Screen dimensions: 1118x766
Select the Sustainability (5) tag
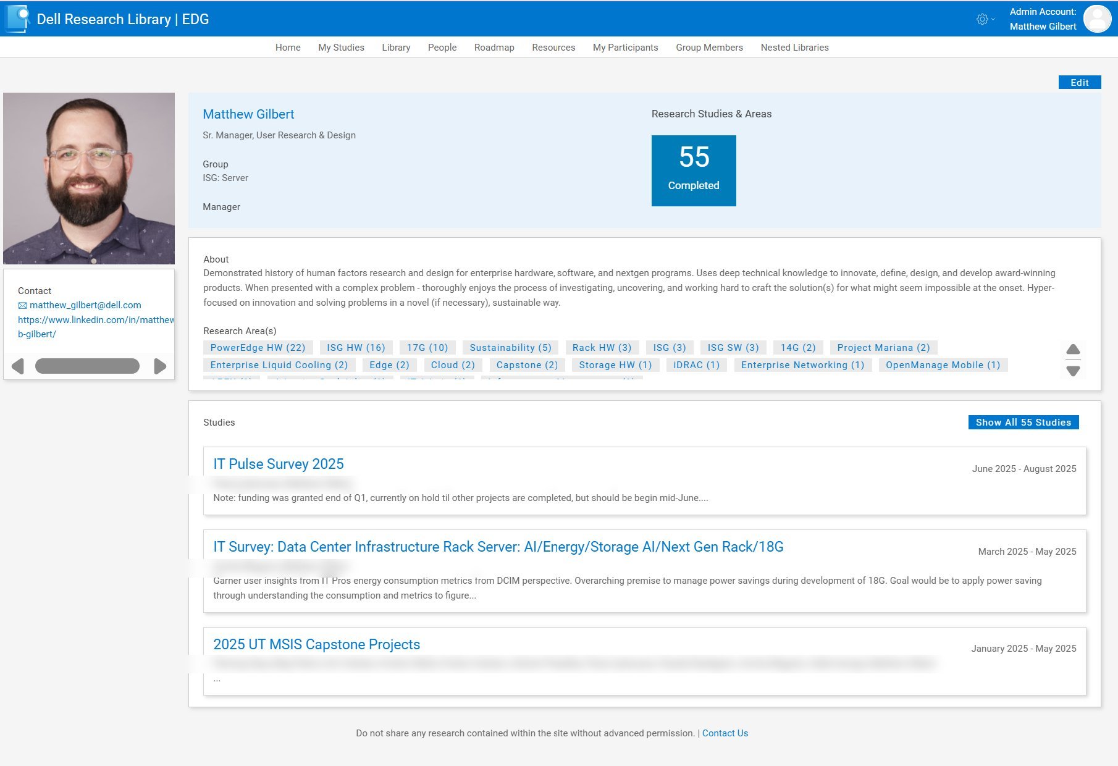511,348
